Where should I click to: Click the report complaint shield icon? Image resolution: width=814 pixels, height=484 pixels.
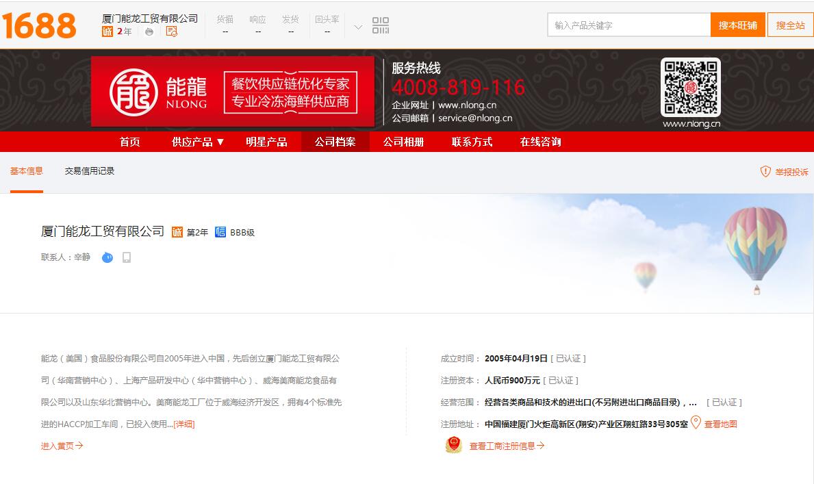click(765, 172)
